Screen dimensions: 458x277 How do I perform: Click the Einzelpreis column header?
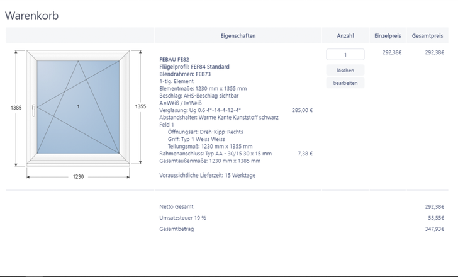(x=388, y=36)
